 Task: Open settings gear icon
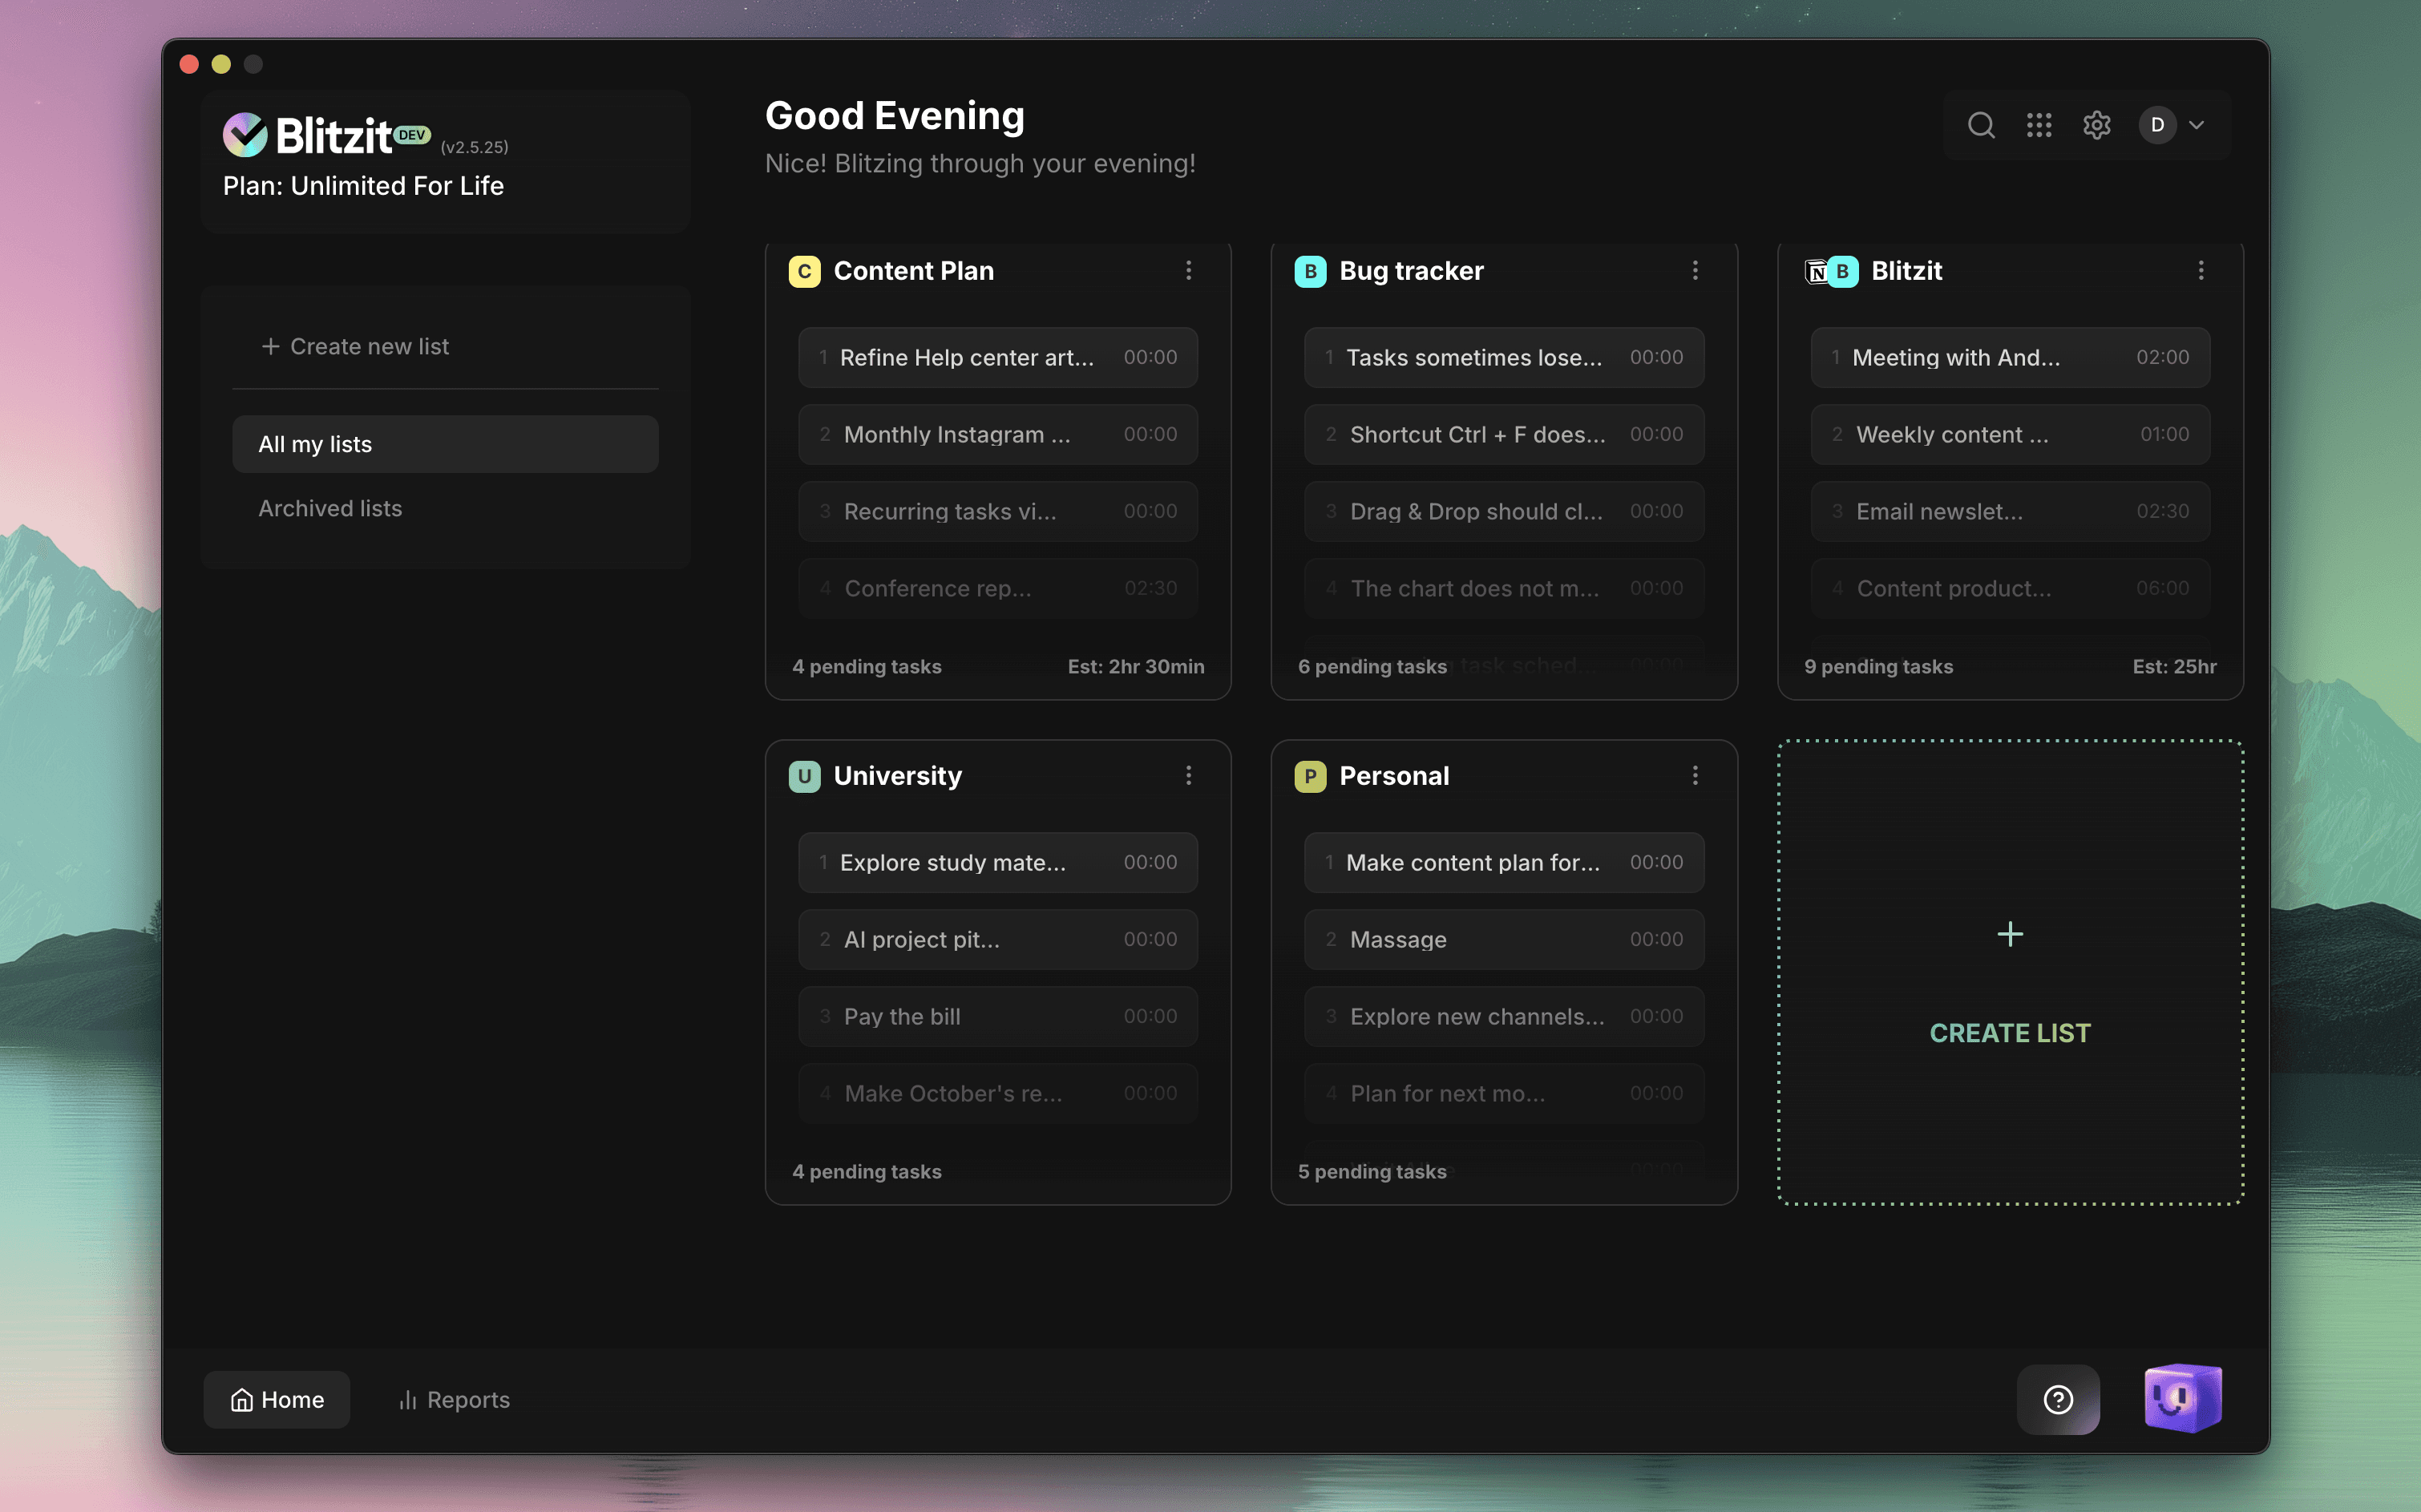pyautogui.click(x=2096, y=125)
